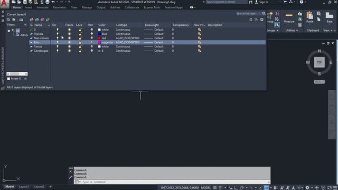Screen dimensions: 338x190
Task: Click the Undo arrow
Action: coord(53,2)
